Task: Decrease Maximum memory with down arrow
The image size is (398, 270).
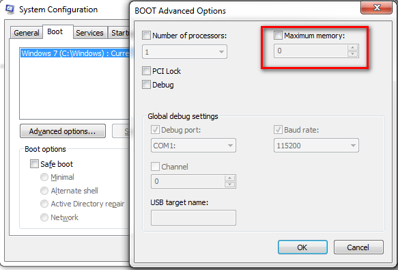Action: (x=352, y=53)
